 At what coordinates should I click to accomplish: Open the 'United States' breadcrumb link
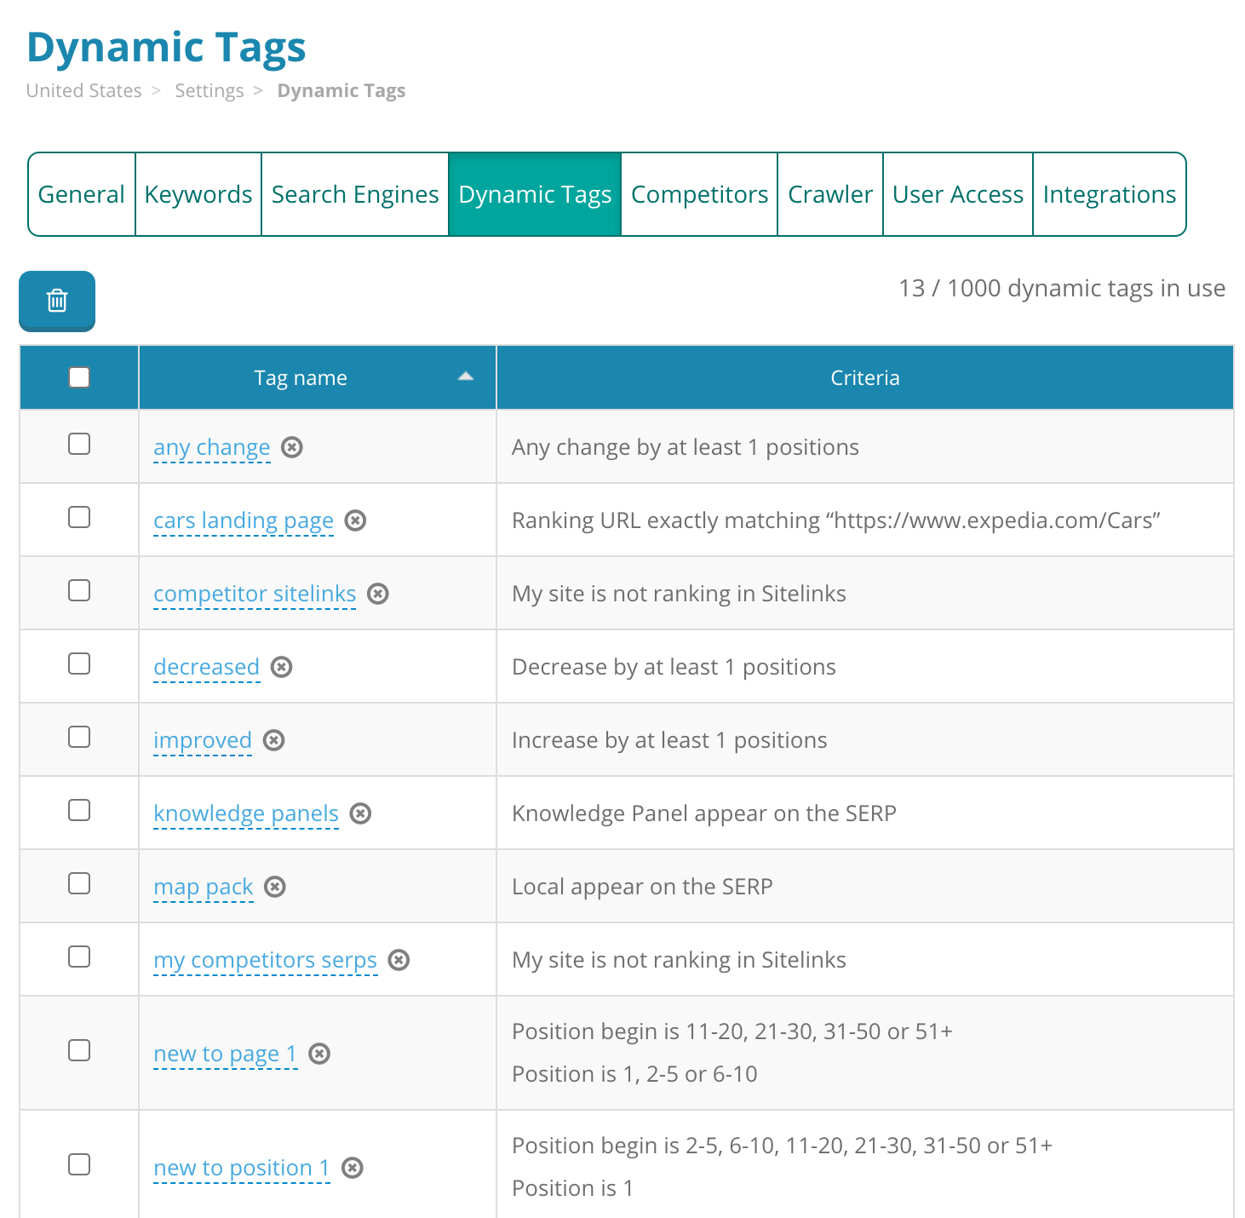[83, 90]
